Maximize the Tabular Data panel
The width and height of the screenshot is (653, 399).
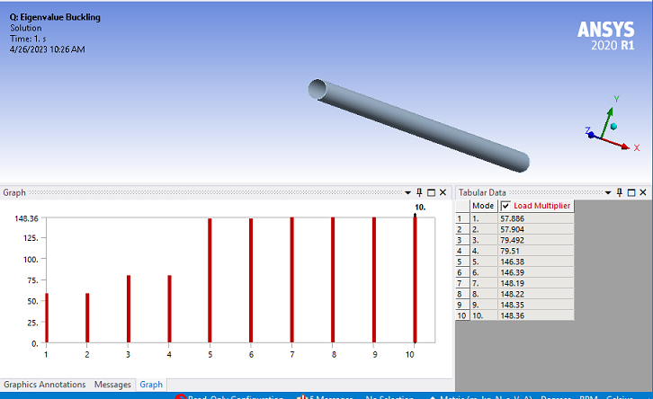point(631,192)
